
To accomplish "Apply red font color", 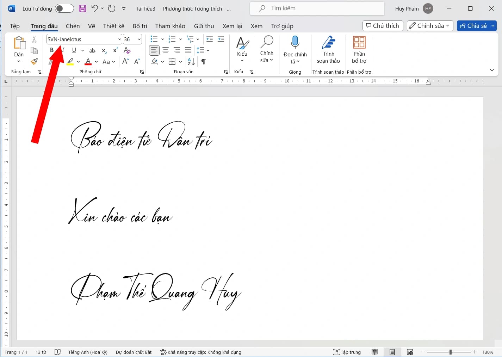I will click(88, 62).
